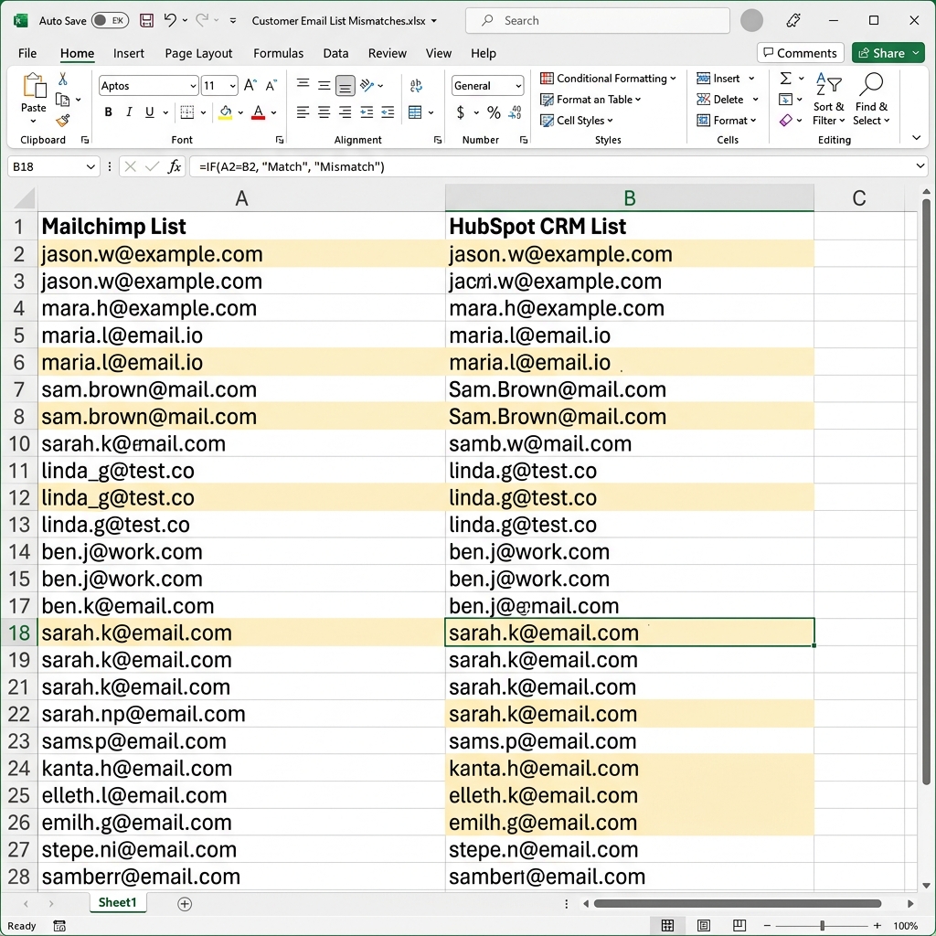Viewport: 936px width, 936px height.
Task: Open the Cell Styles menu
Action: click(x=577, y=120)
